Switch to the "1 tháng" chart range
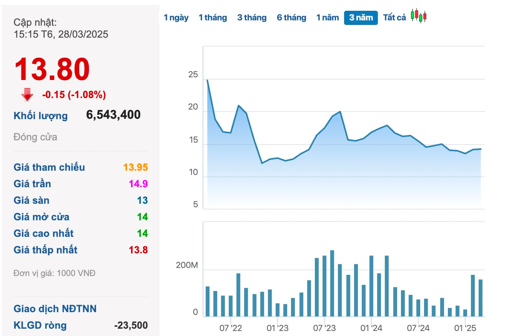The height and width of the screenshot is (336, 509). pyautogui.click(x=213, y=18)
